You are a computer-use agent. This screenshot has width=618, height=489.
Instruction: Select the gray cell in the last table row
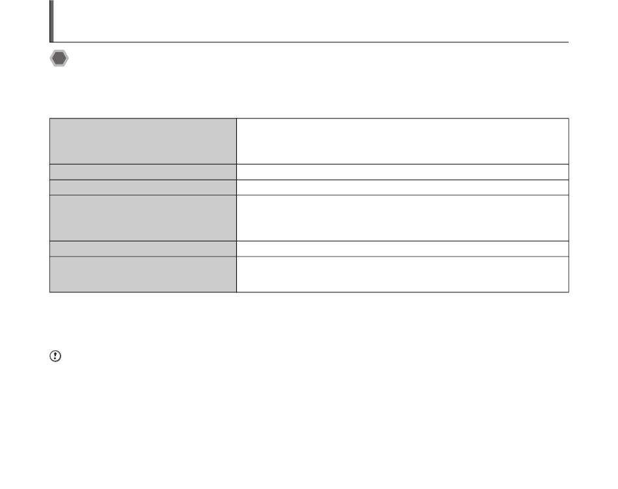pos(143,275)
